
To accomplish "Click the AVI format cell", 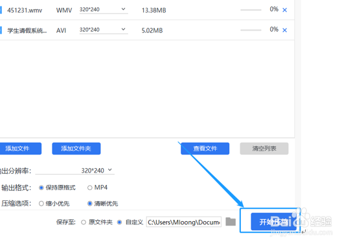I will pos(61,30).
